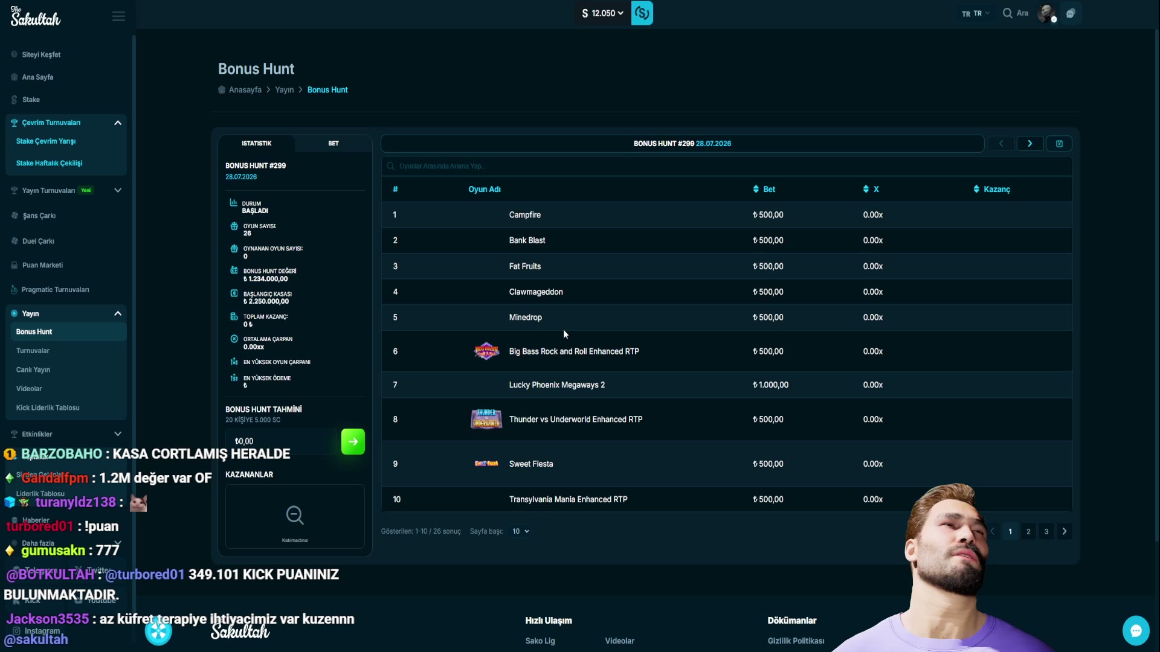Click the Bank Blast game name
The image size is (1160, 652).
[x=527, y=240]
